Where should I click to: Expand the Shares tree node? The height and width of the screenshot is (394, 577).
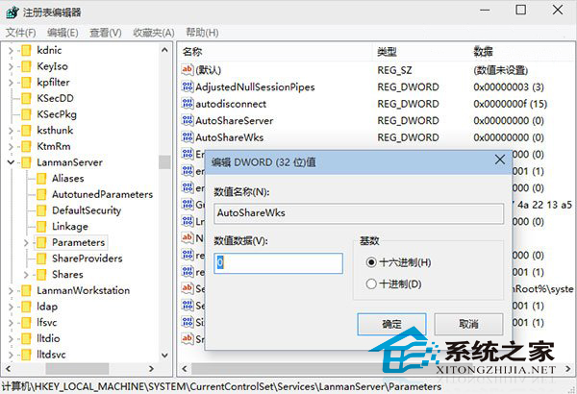26,275
